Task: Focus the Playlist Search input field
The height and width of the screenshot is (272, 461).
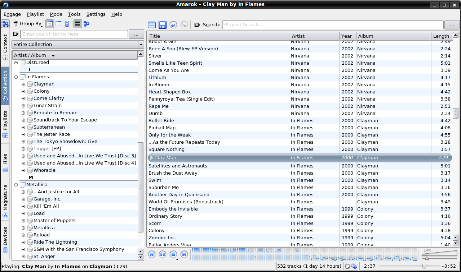Action: pyautogui.click(x=333, y=25)
